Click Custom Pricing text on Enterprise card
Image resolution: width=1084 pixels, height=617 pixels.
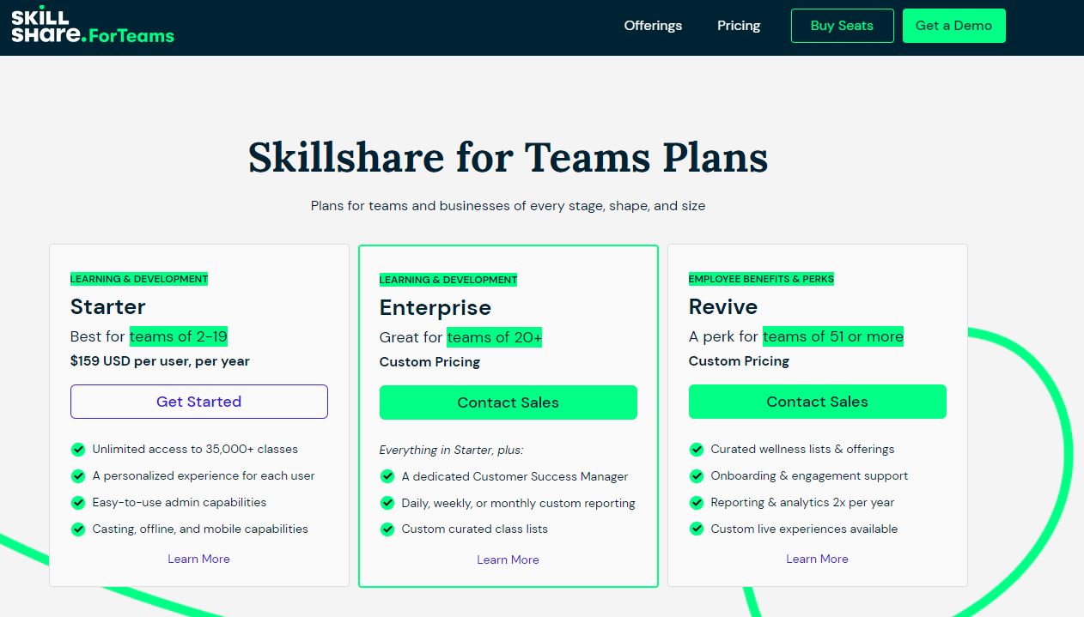click(429, 362)
